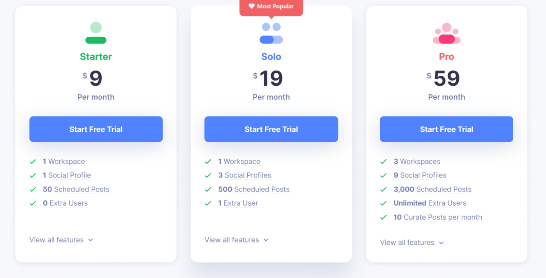Click the heart icon in Most Popular badge
Image resolution: width=546 pixels, height=278 pixels.
coord(252,6)
